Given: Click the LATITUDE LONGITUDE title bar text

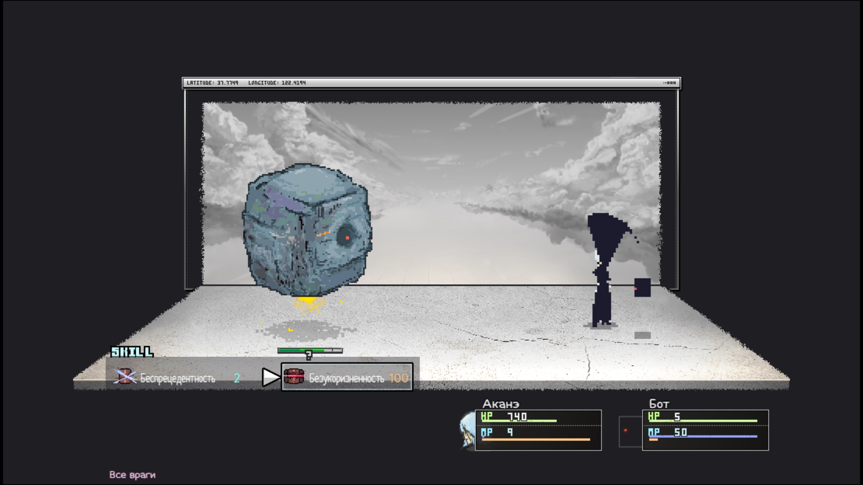Looking at the screenshot, I should pos(246,83).
